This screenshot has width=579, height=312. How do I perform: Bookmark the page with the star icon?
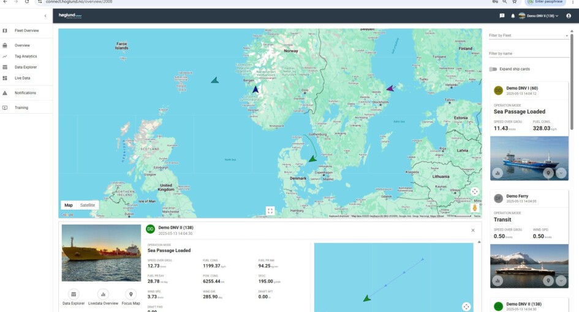(x=515, y=2)
